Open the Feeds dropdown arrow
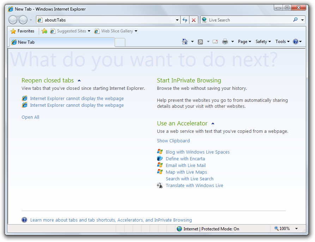 pos(208,42)
